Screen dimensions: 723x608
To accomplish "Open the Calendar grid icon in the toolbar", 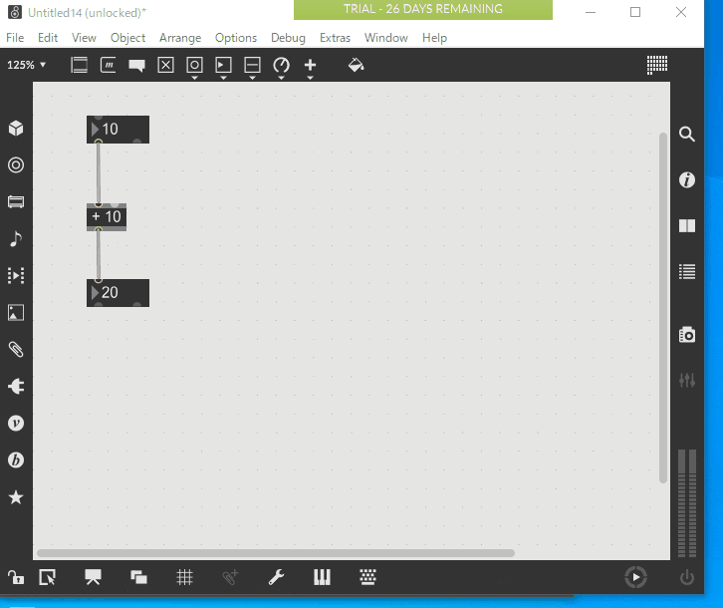I will pyautogui.click(x=657, y=65).
